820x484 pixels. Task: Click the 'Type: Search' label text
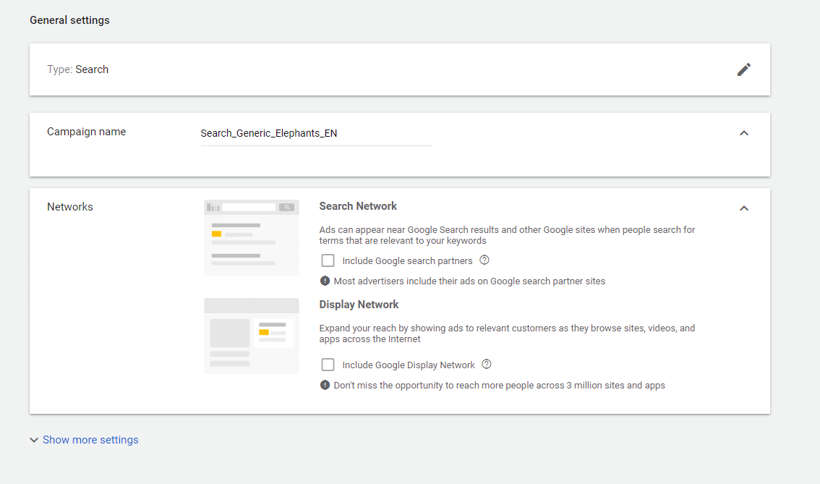tap(78, 69)
